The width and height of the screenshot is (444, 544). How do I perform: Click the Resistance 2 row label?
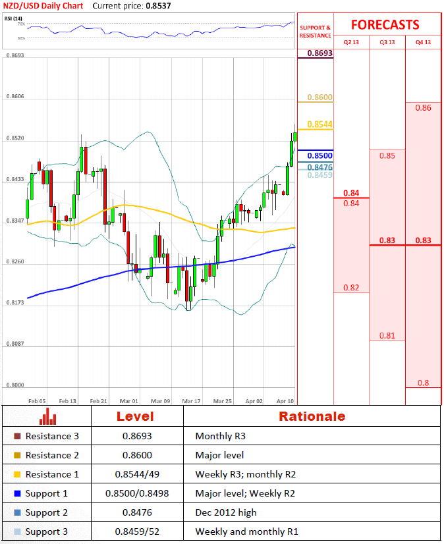52,455
